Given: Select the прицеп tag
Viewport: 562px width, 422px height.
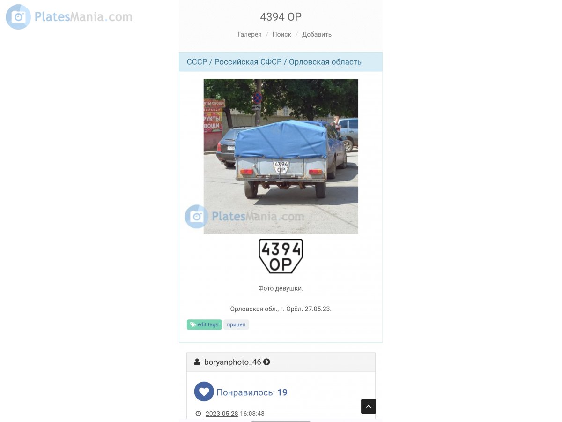Looking at the screenshot, I should 236,324.
